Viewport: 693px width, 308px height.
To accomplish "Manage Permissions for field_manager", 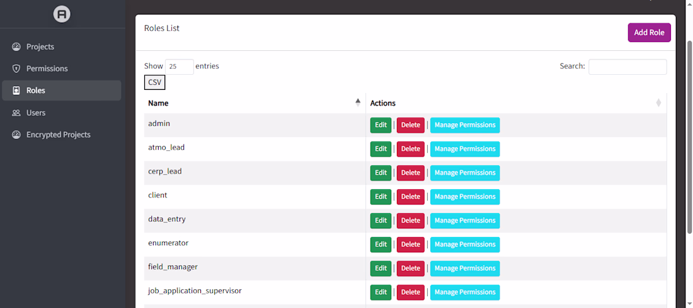I will pyautogui.click(x=465, y=268).
